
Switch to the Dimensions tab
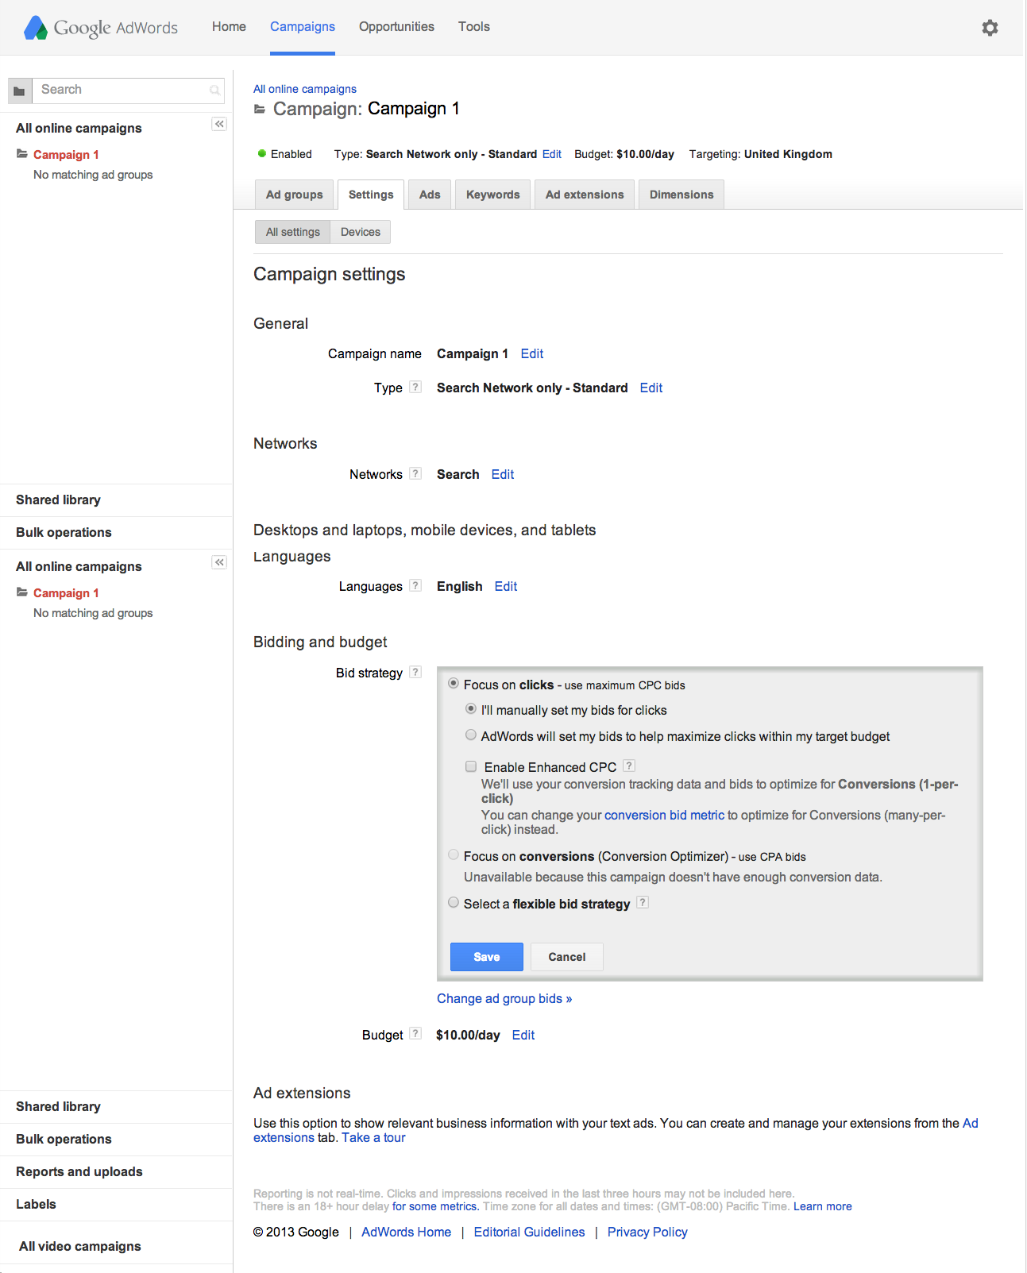(x=681, y=195)
